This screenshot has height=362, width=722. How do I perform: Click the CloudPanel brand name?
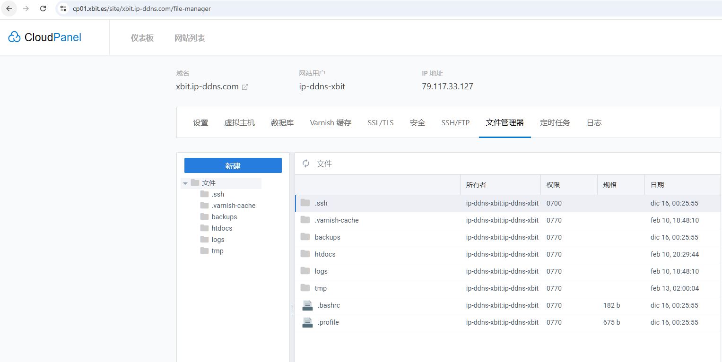click(53, 37)
